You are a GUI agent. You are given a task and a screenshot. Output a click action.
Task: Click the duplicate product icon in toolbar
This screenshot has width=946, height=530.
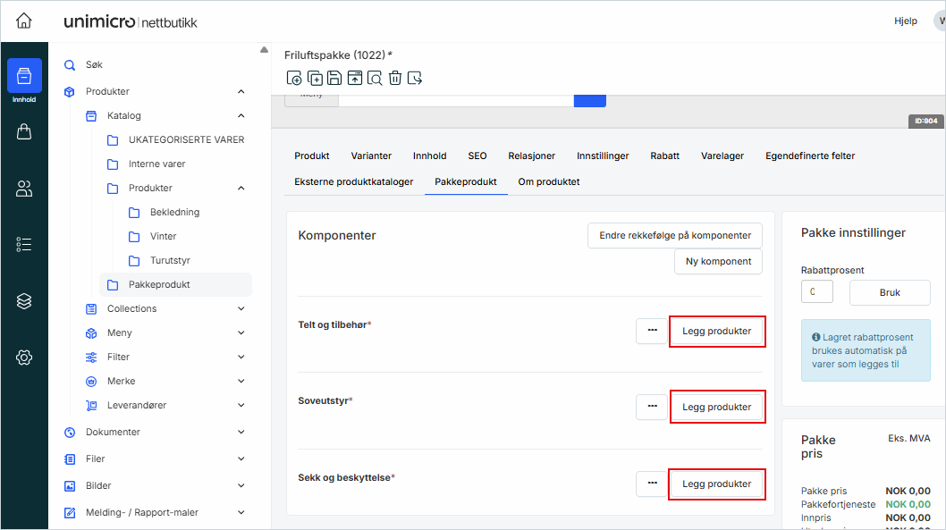click(x=315, y=79)
